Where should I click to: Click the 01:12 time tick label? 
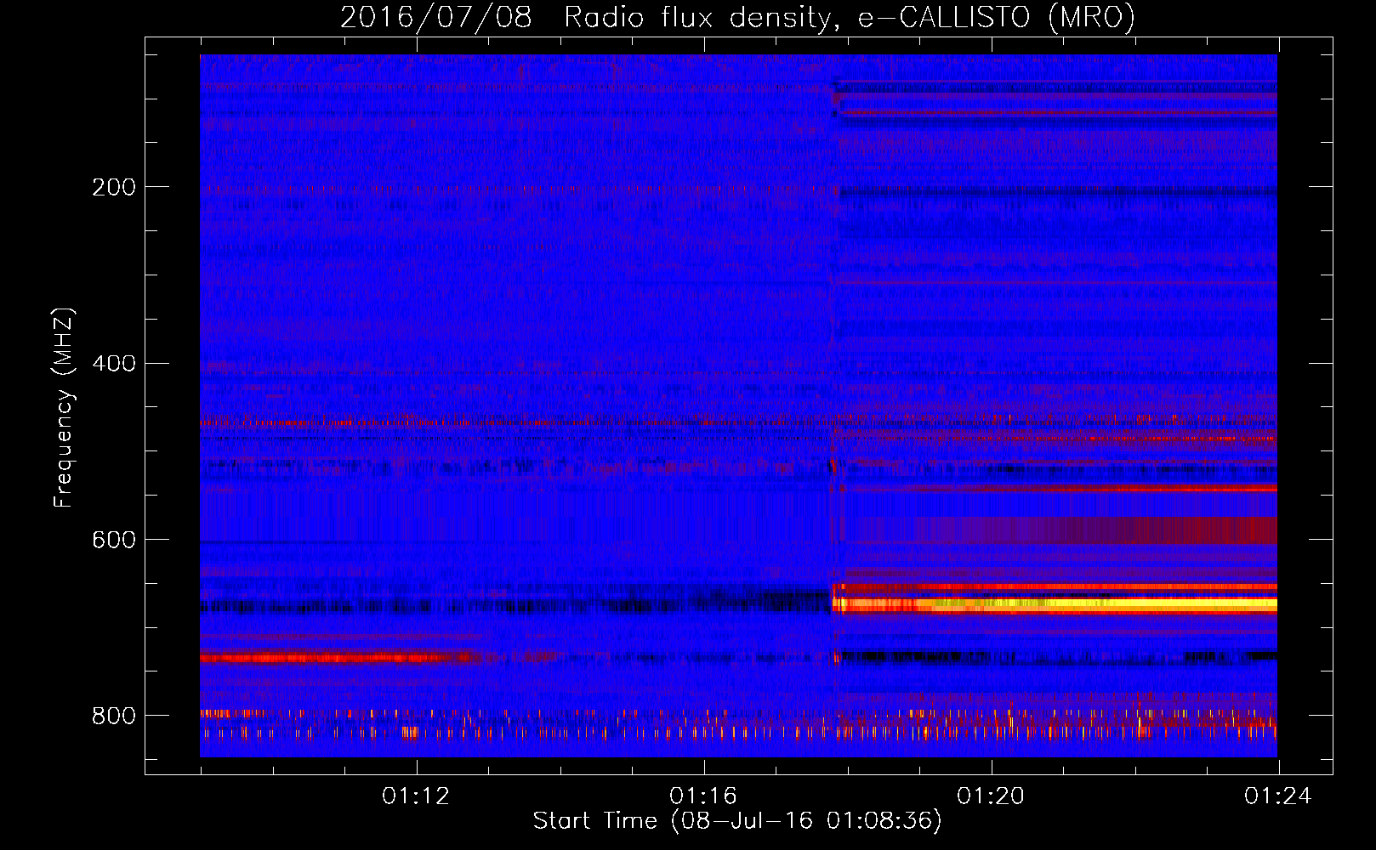tap(415, 796)
